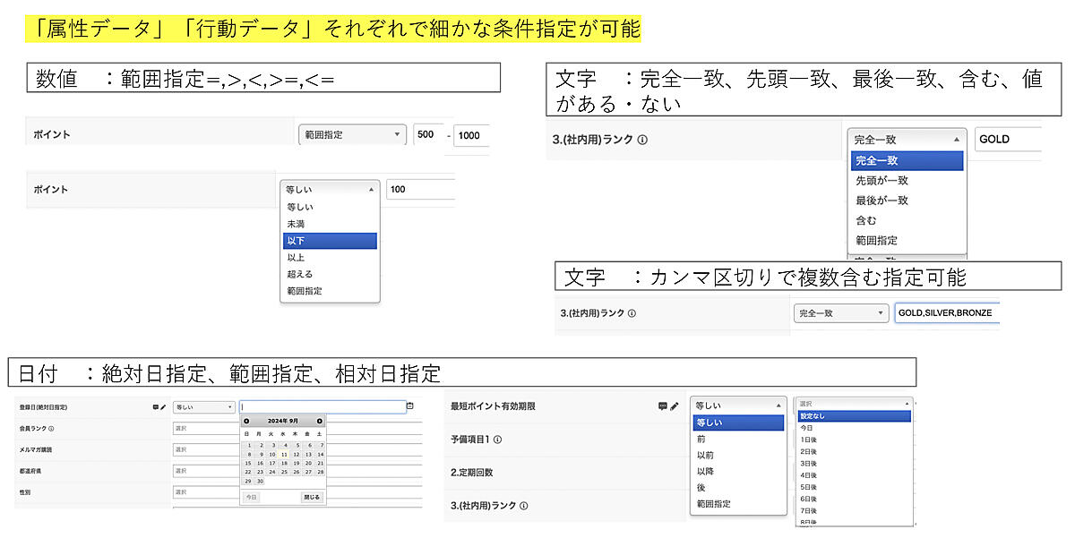Click pencil edit icon for 最短ポイント有効期限
This screenshot has height=538, width=1075.
[675, 406]
